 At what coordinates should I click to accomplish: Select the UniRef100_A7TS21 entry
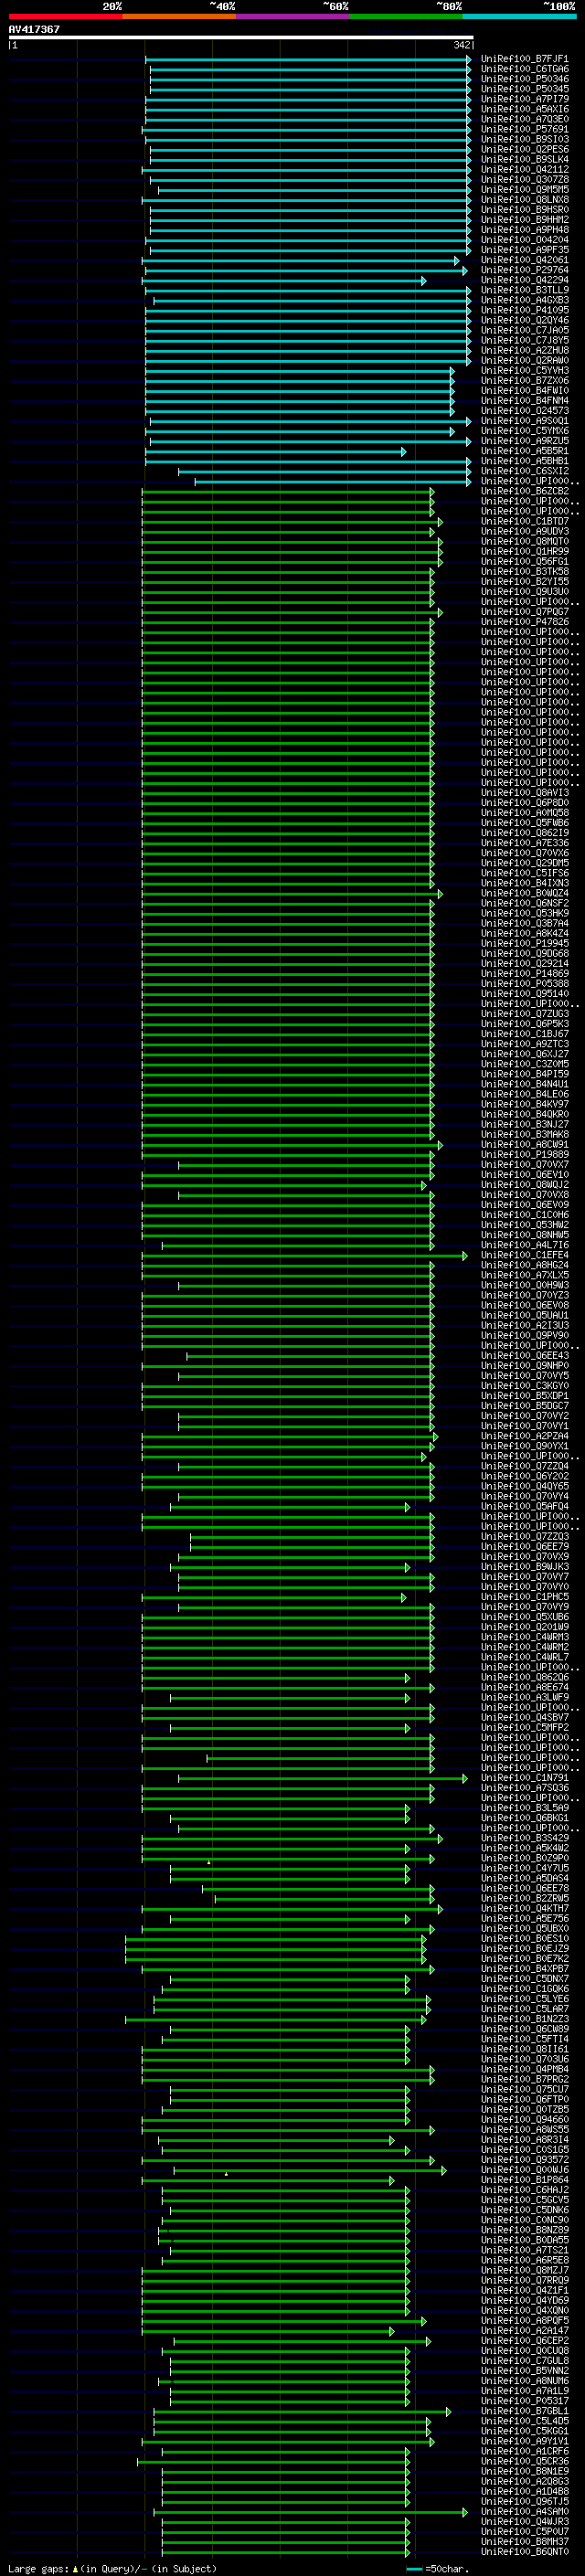click(x=525, y=2251)
